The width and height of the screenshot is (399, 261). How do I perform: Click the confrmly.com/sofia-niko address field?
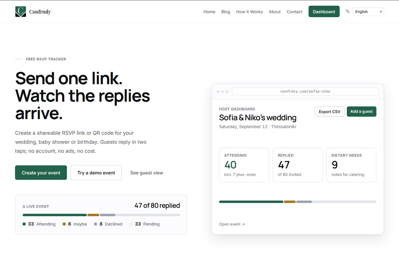pos(305,91)
